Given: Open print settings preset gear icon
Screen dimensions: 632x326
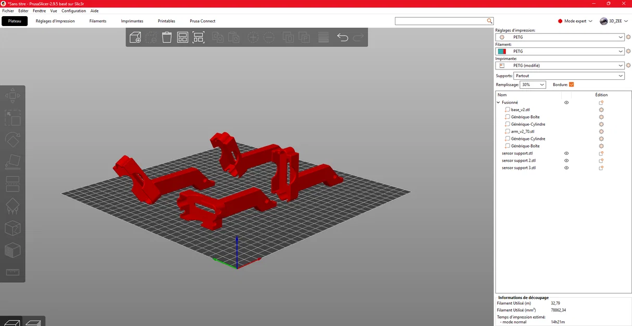Looking at the screenshot, I should pos(628,37).
